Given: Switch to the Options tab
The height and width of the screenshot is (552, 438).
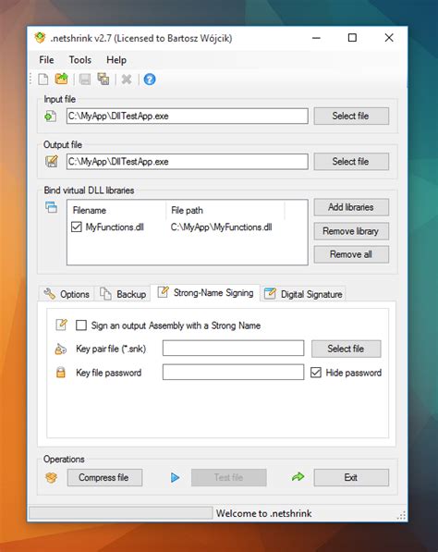Looking at the screenshot, I should coord(67,294).
